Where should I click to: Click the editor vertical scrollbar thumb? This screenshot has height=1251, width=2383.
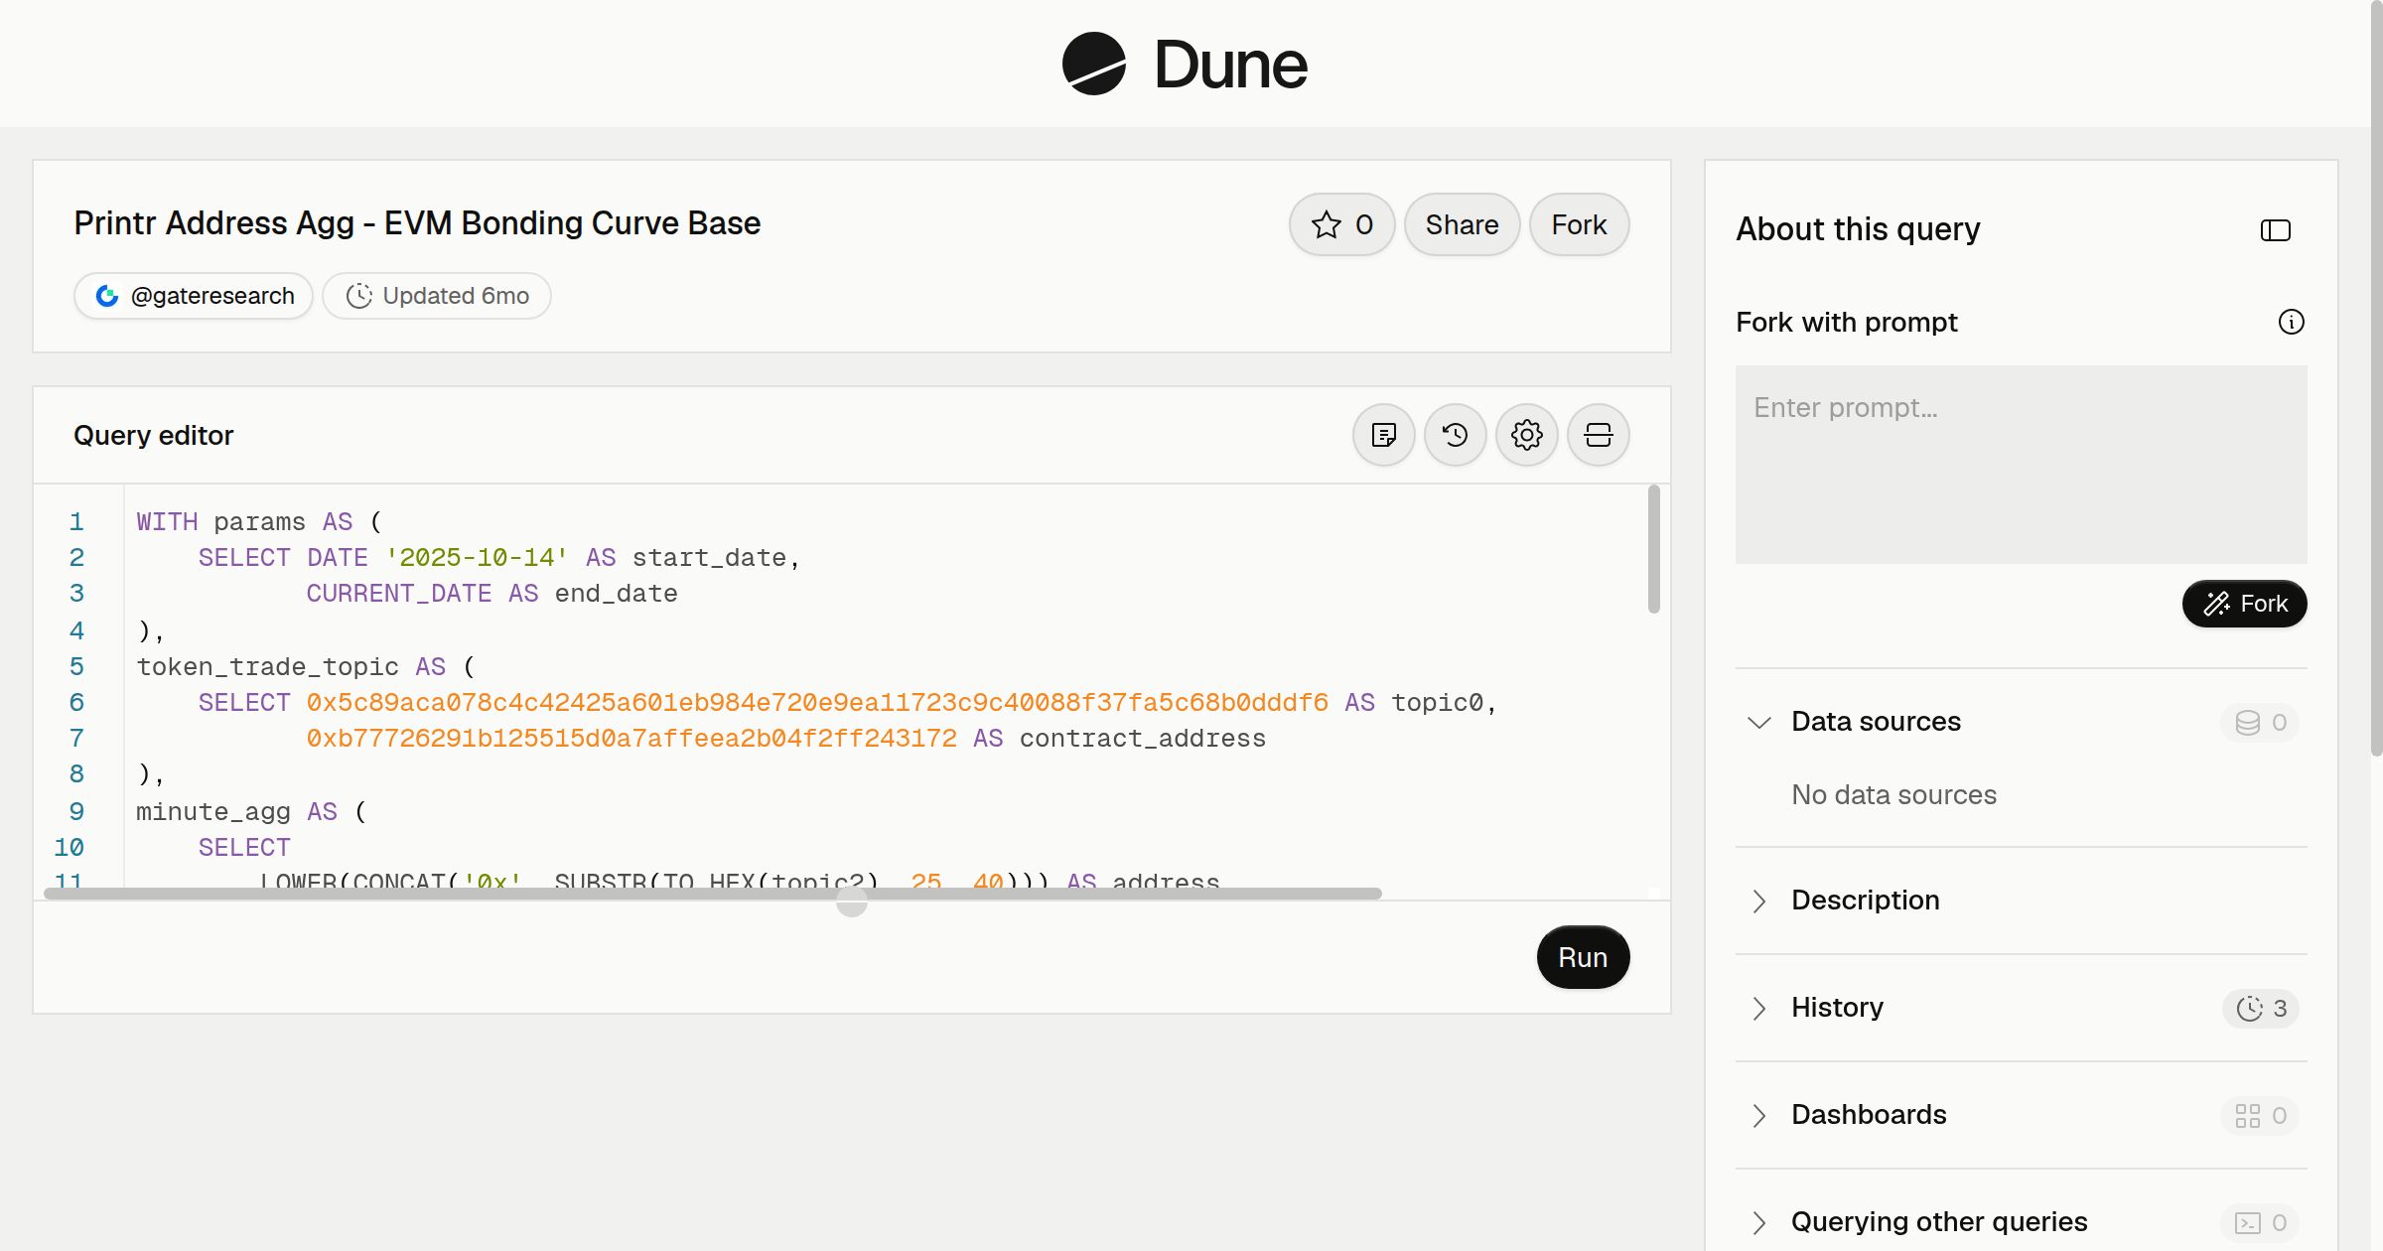(x=1653, y=549)
